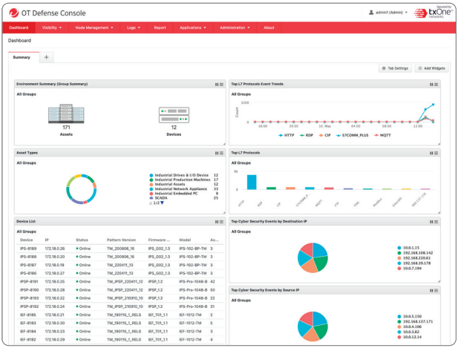Image resolution: width=458 pixels, height=348 pixels.
Task: Pause the Device List widget
Action: [x=217, y=222]
